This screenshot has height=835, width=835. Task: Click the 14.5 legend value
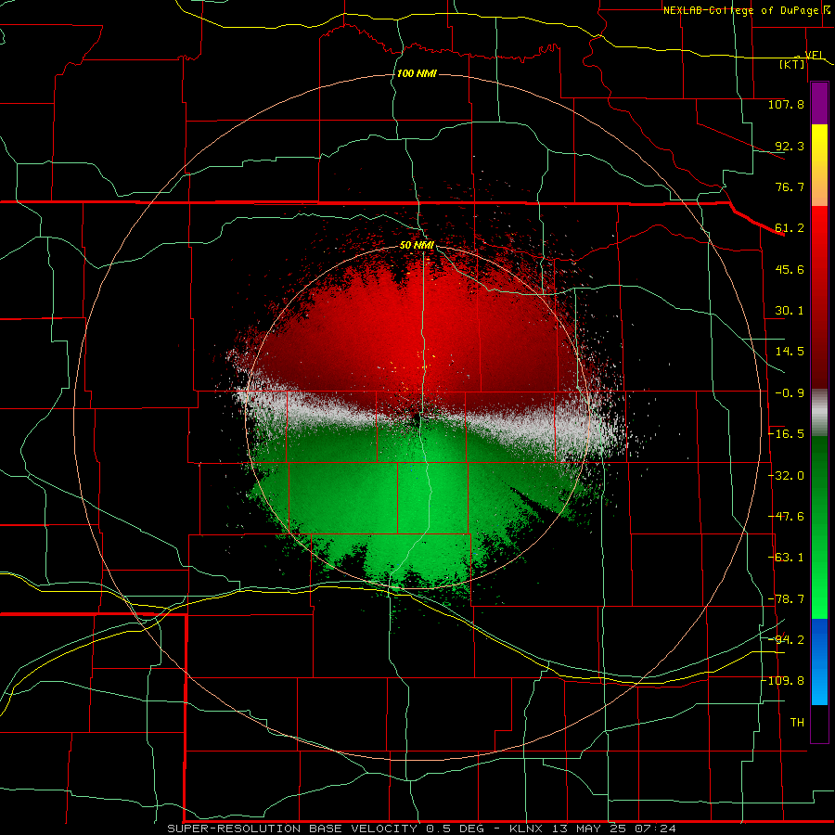click(x=790, y=352)
